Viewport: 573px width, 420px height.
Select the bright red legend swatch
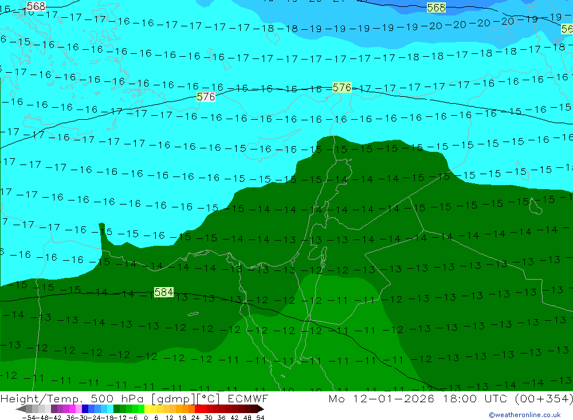198,409
